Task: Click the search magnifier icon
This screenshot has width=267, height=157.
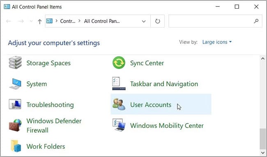Action: (x=256, y=21)
